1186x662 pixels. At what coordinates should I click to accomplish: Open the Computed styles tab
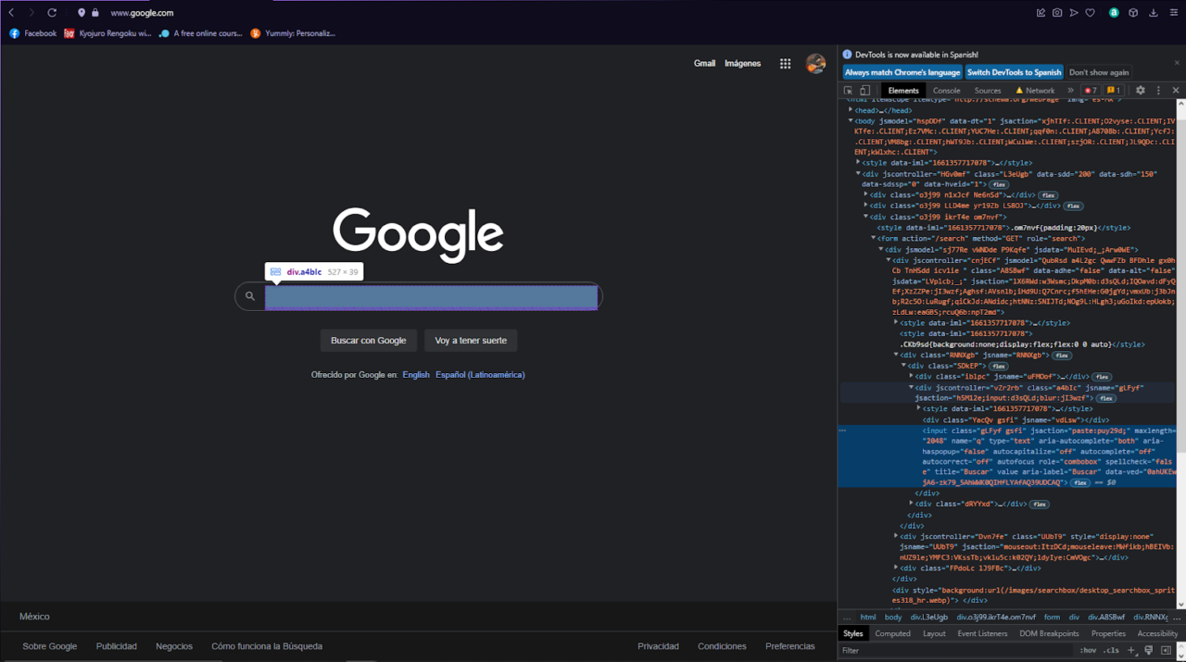(892, 632)
